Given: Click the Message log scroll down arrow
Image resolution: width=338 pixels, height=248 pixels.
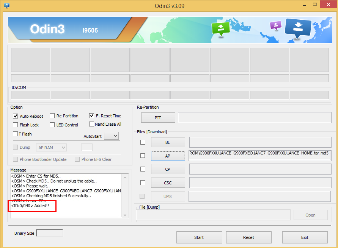Looking at the screenshot, I should 125,215.
